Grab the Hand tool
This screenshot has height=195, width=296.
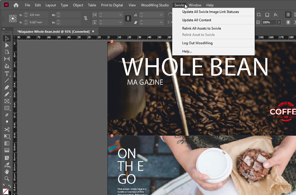(7, 172)
